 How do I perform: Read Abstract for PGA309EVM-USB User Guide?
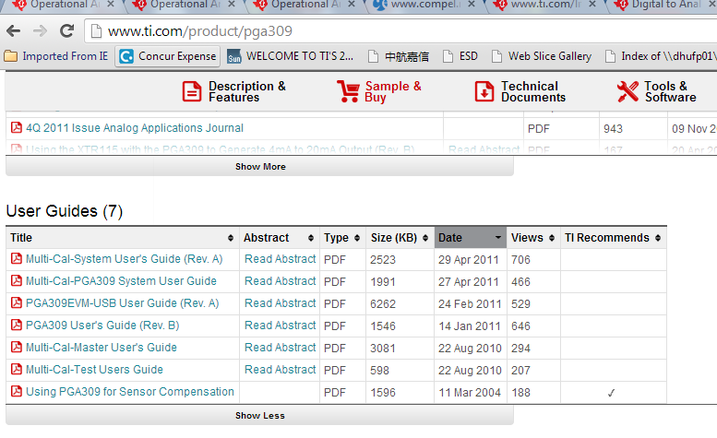click(x=280, y=303)
